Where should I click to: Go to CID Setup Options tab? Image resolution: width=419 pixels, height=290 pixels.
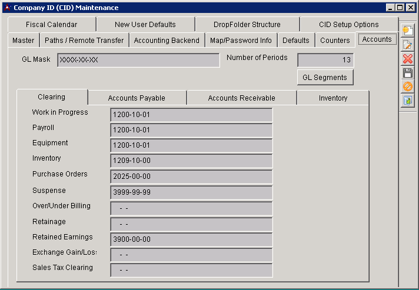pos(349,25)
